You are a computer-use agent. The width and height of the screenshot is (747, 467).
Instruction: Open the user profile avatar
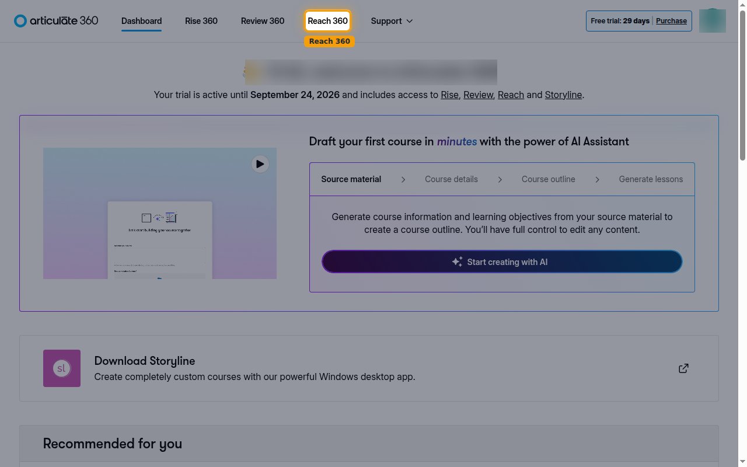[712, 21]
